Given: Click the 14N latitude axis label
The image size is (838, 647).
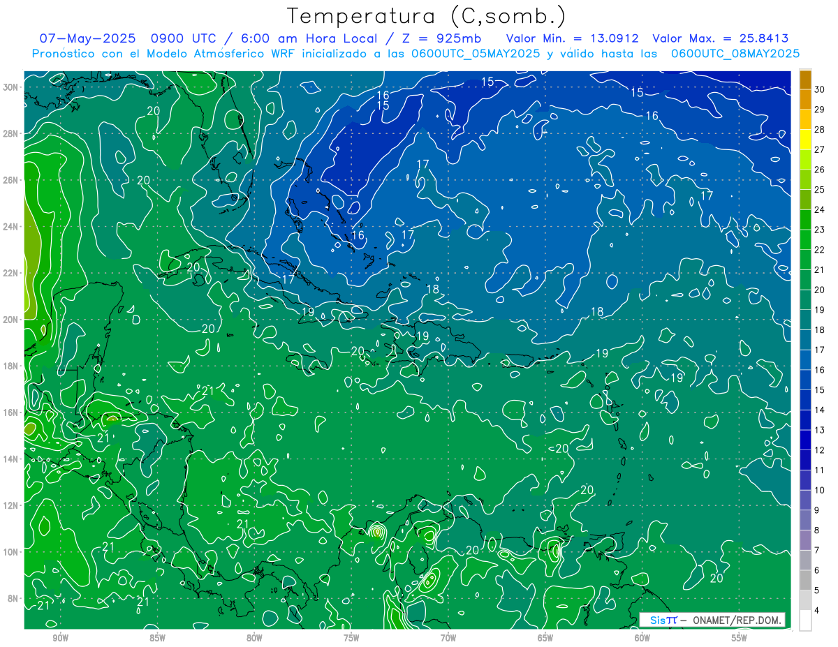Looking at the screenshot, I should click(11, 459).
